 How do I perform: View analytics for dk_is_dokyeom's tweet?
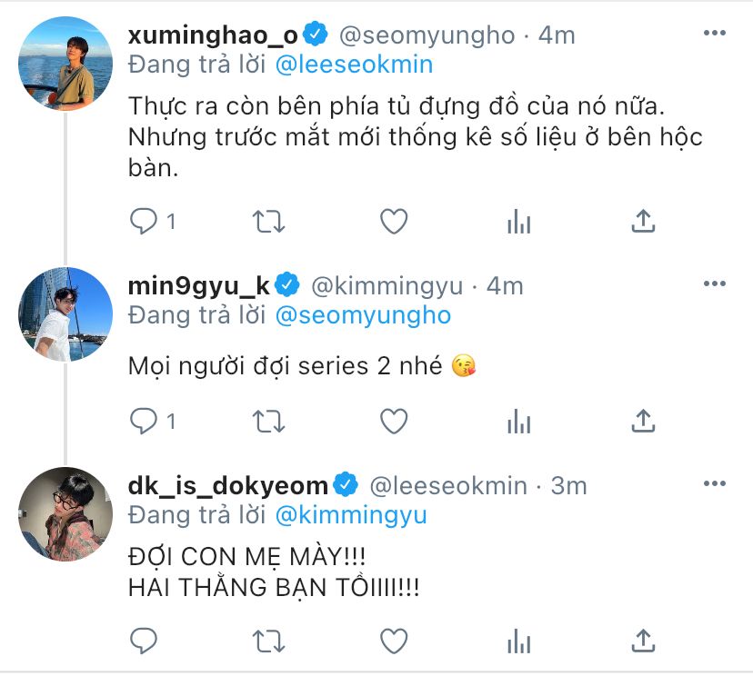point(518,641)
